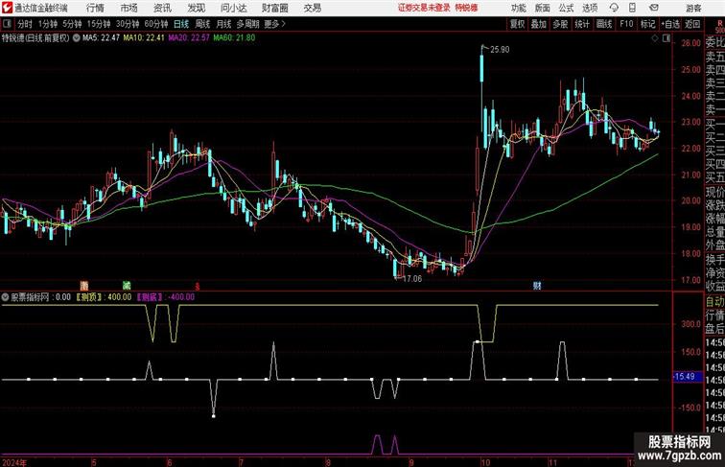
Task: Open the 行情 menu
Action: [95, 8]
